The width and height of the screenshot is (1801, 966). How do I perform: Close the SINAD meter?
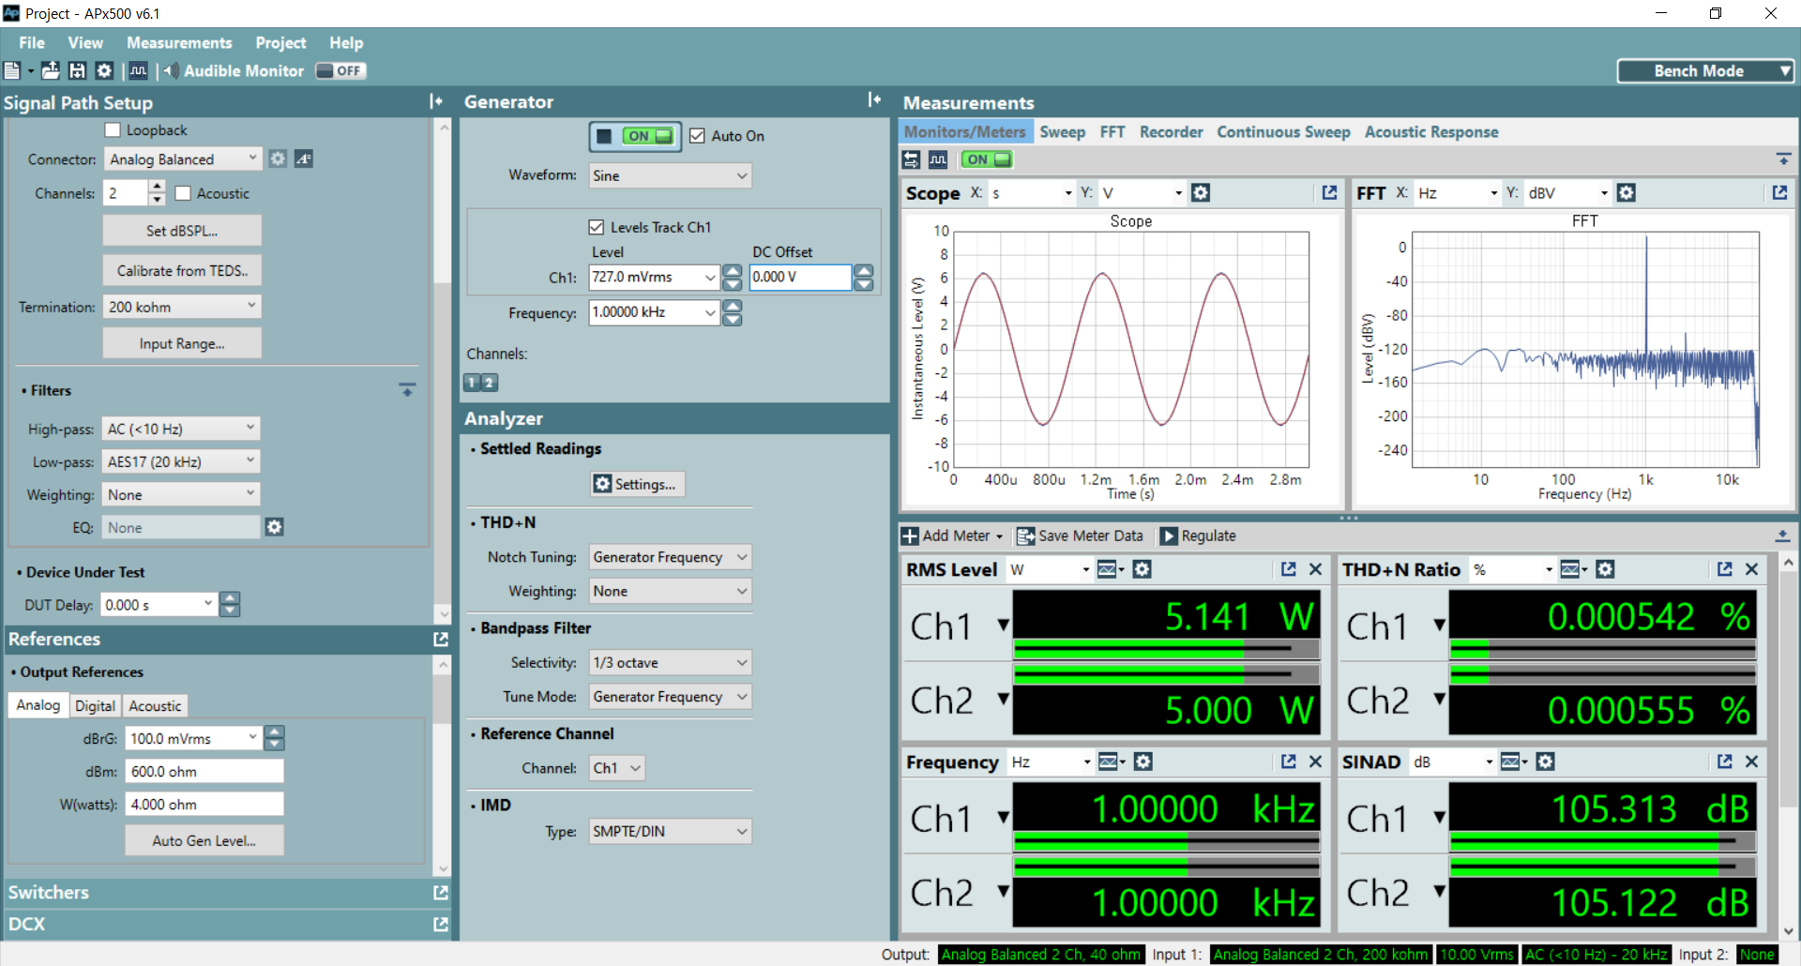1751,762
